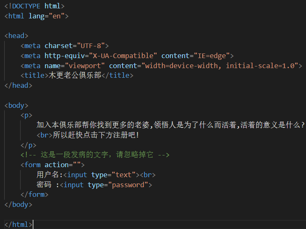Click the width=device-width content string
The image size is (306, 229).
220,66
